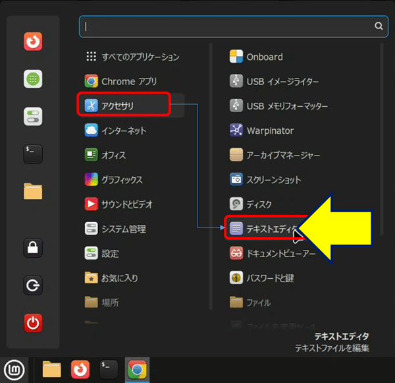Switch to Chrome in the taskbar
This screenshot has width=395, height=383.
click(x=138, y=370)
